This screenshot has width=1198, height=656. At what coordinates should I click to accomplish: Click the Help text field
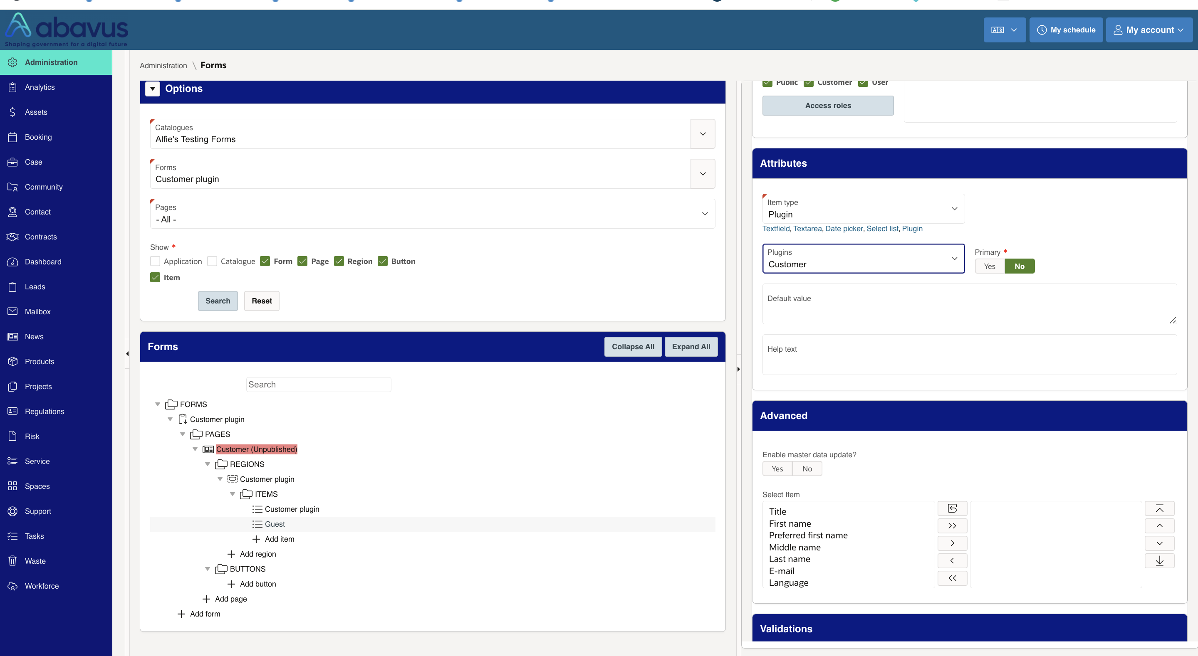coord(970,355)
